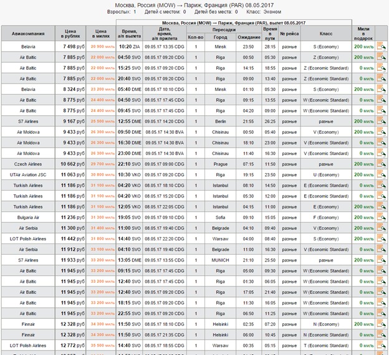Click the 'MUNICH' transfer city
The height and width of the screenshot is (355, 389).
pyautogui.click(x=220, y=260)
